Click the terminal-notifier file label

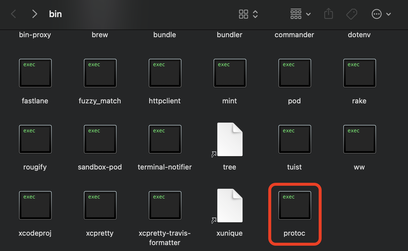point(165,167)
